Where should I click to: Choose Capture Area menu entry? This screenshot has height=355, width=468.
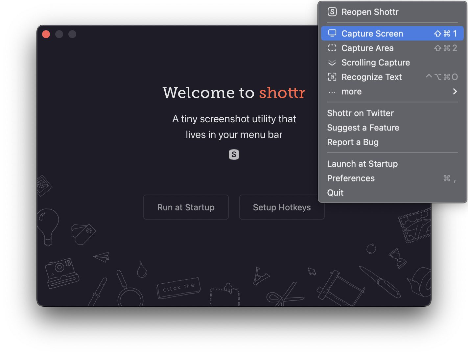point(392,48)
